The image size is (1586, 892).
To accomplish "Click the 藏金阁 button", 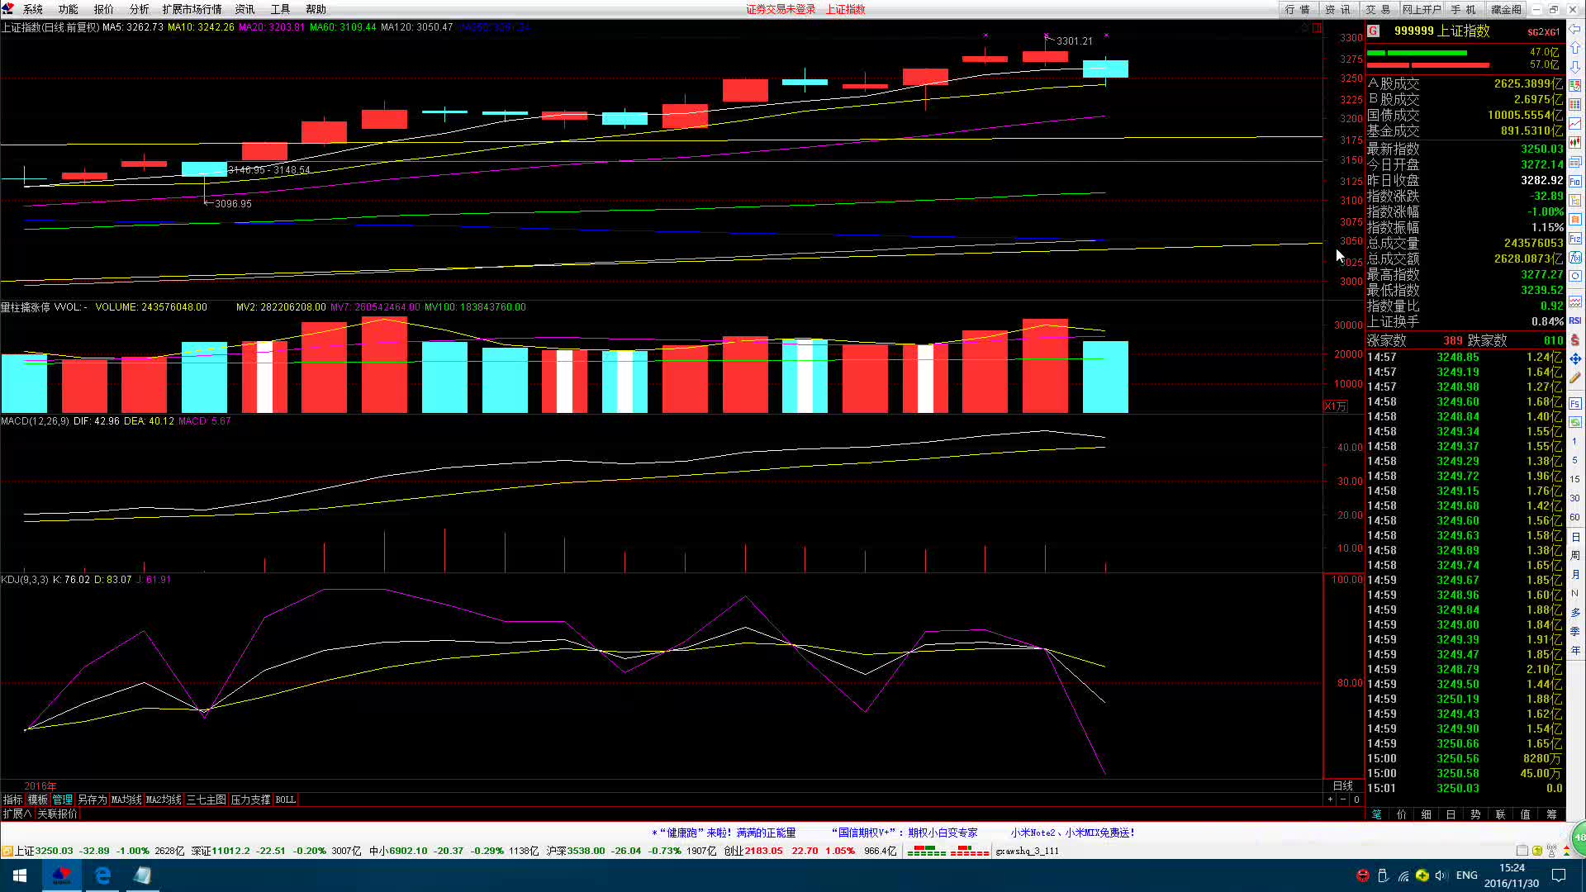I will (1506, 9).
